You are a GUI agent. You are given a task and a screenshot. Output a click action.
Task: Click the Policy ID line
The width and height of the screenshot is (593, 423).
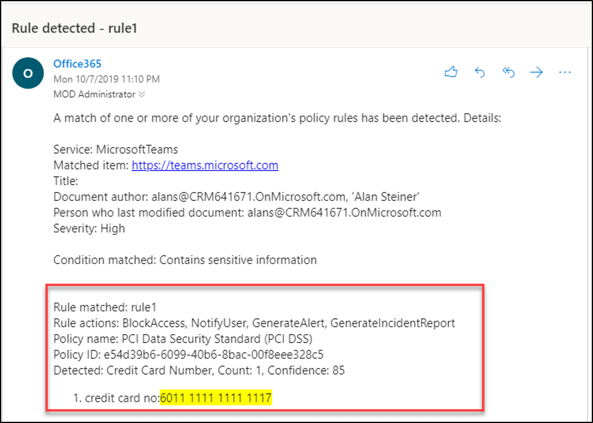point(193,354)
